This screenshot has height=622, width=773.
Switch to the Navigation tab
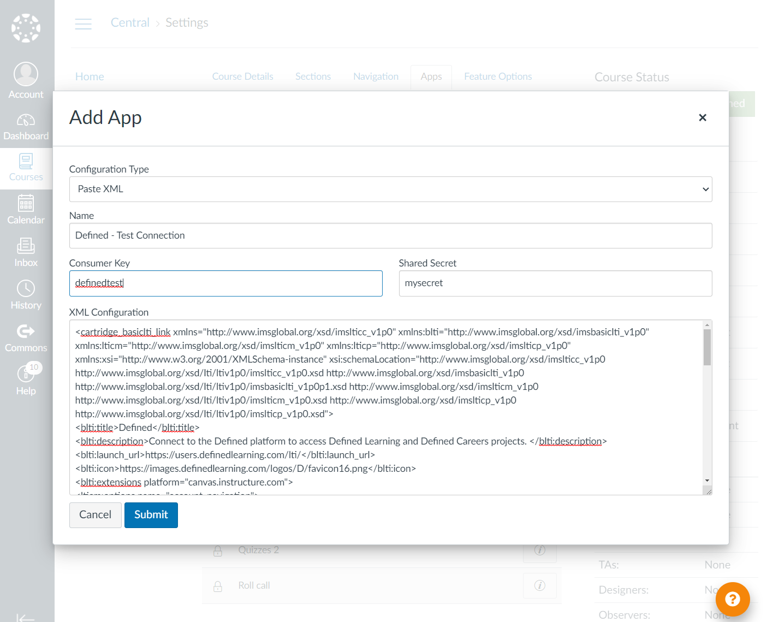pyautogui.click(x=376, y=76)
